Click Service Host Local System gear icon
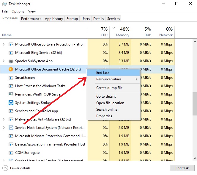Image resolution: width=197 pixels, height=175 pixels. click(x=11, y=128)
